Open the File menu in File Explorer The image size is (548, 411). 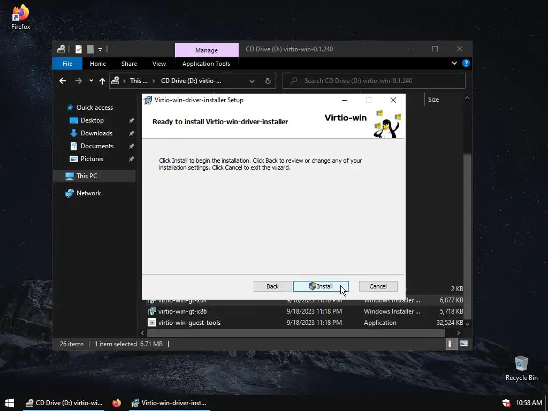click(67, 64)
